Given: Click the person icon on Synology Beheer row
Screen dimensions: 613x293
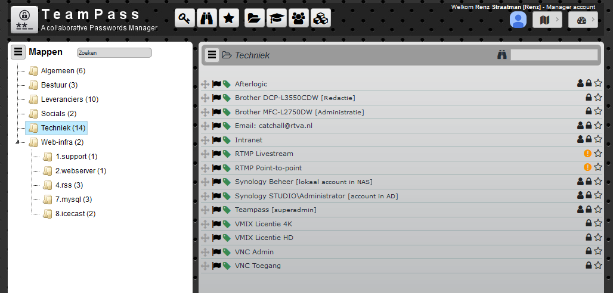Looking at the screenshot, I should click(x=580, y=181).
